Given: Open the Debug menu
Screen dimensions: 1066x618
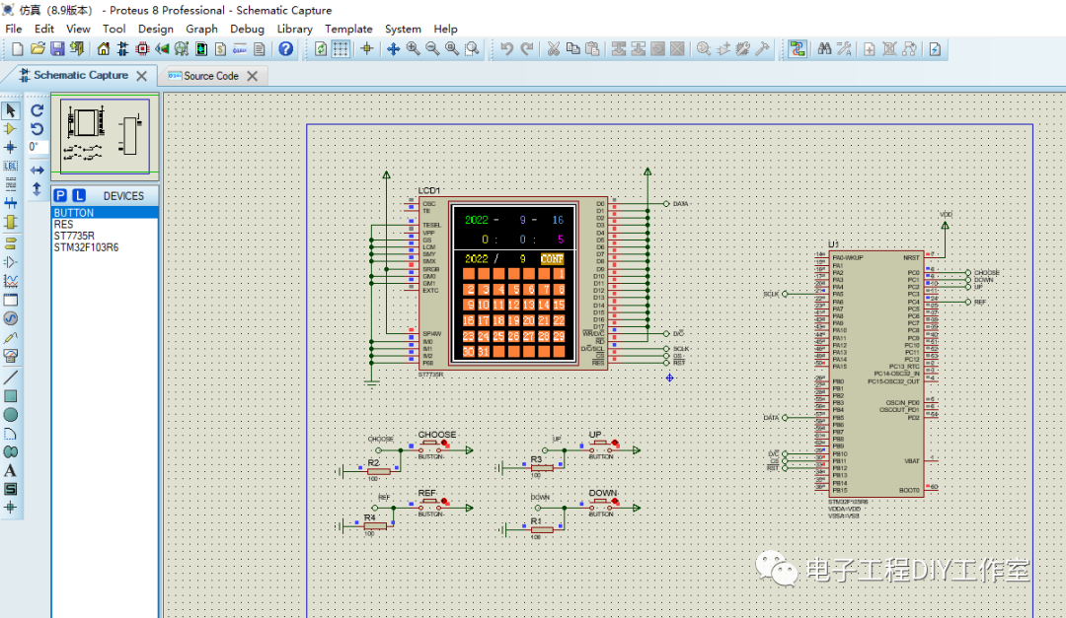Looking at the screenshot, I should (x=247, y=29).
